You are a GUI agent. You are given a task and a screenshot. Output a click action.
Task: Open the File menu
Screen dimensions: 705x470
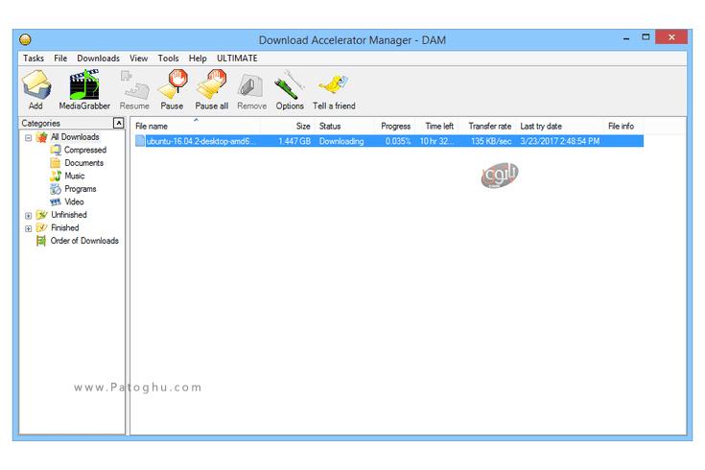click(60, 59)
